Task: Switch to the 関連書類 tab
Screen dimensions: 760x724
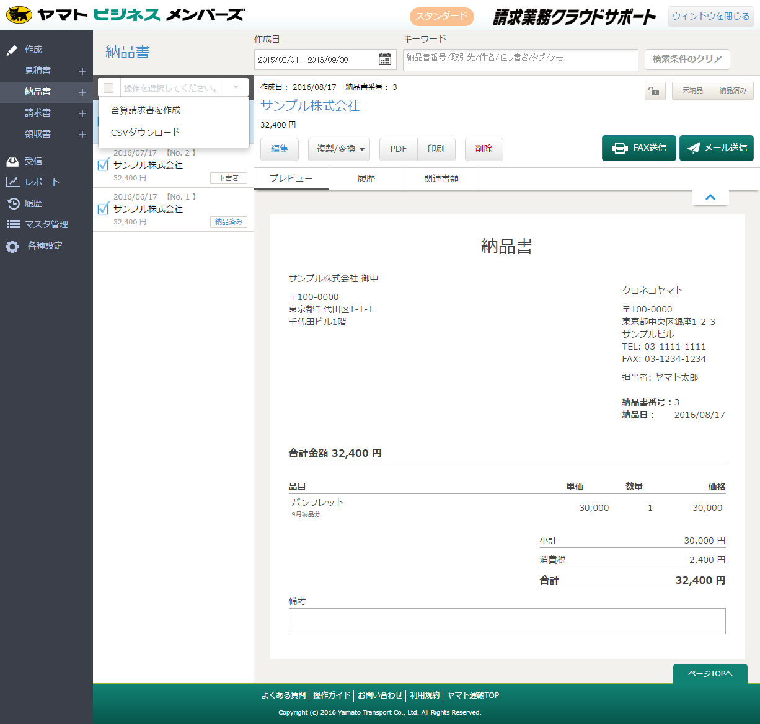Action: coord(441,179)
